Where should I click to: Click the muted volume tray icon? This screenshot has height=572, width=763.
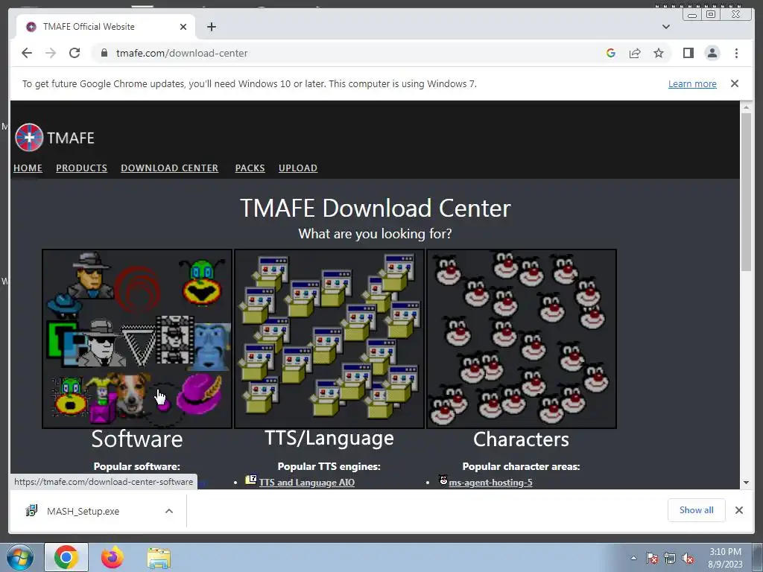(x=688, y=558)
